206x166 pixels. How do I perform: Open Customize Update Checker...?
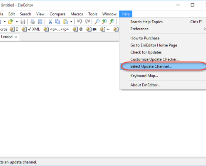(163, 59)
